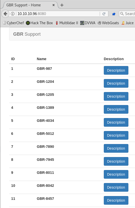
Task: Open the WebGoats bookmark
Action: (x=108, y=23)
